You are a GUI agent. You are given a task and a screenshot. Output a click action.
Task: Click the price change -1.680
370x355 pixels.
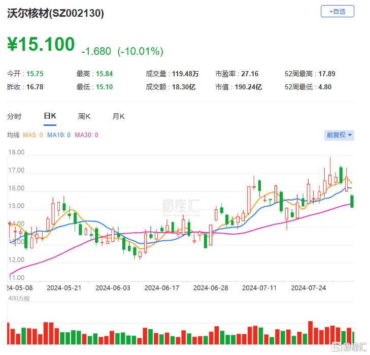(x=96, y=51)
